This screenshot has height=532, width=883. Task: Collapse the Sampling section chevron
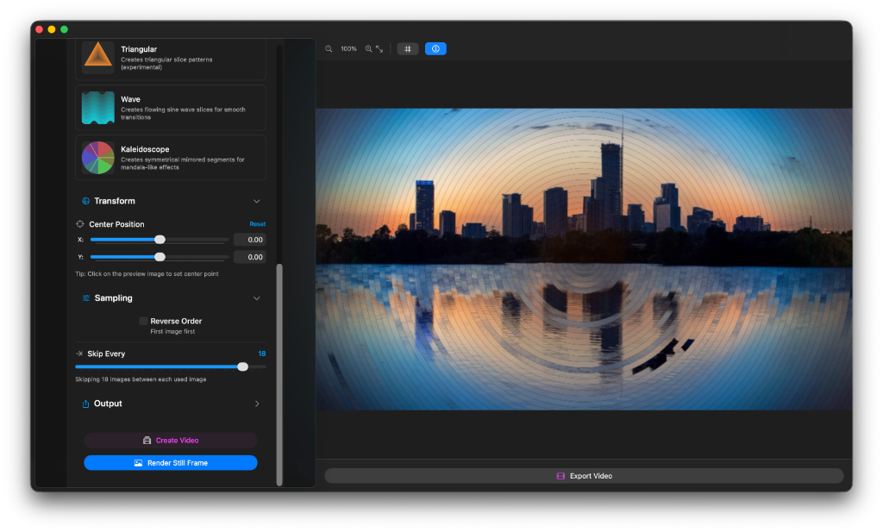point(256,298)
